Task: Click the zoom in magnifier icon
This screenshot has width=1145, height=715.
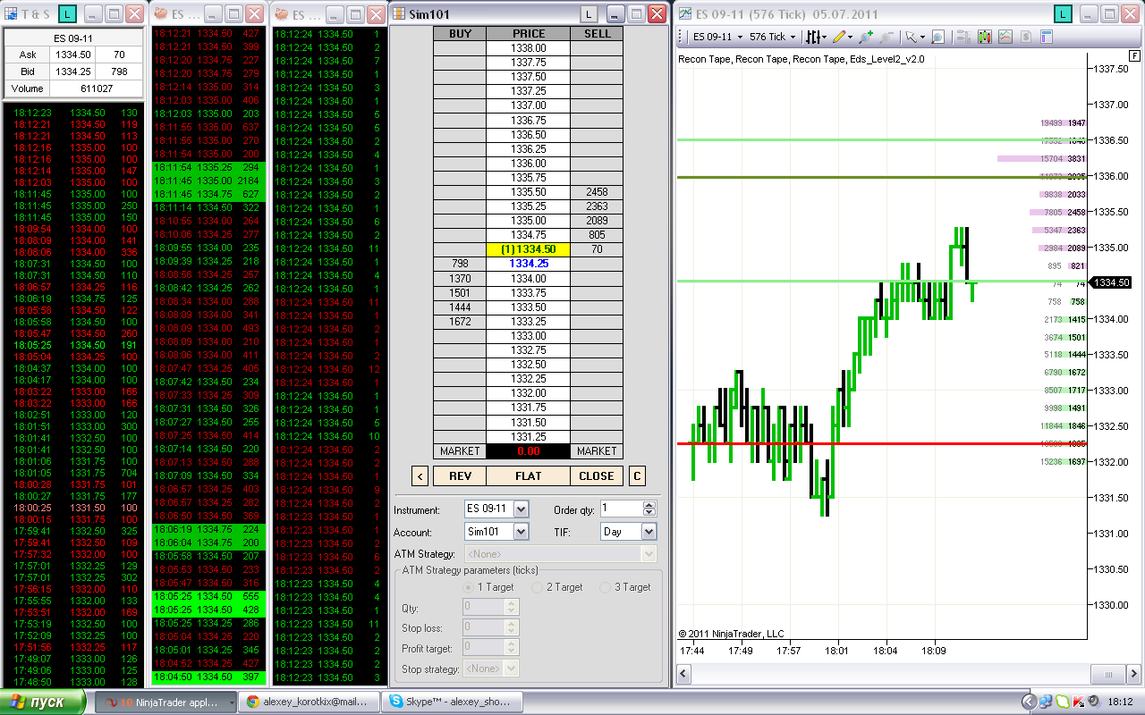Action: click(x=865, y=37)
